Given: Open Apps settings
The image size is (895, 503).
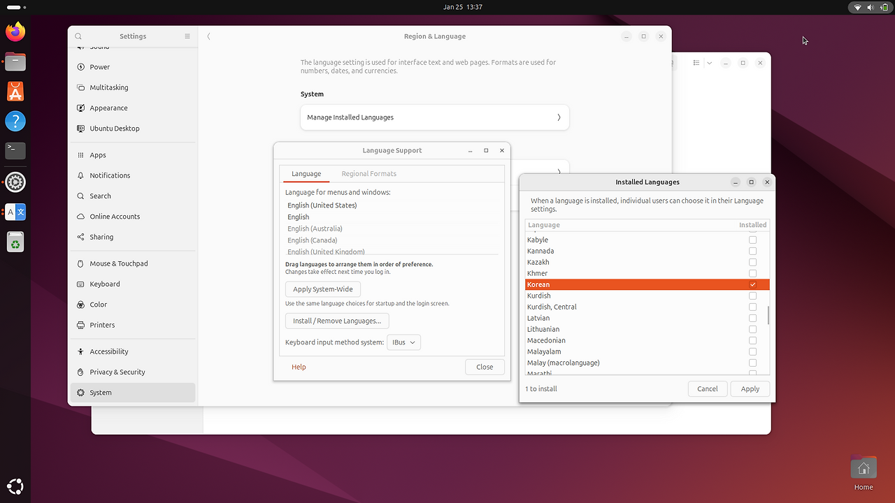Looking at the screenshot, I should (x=133, y=155).
